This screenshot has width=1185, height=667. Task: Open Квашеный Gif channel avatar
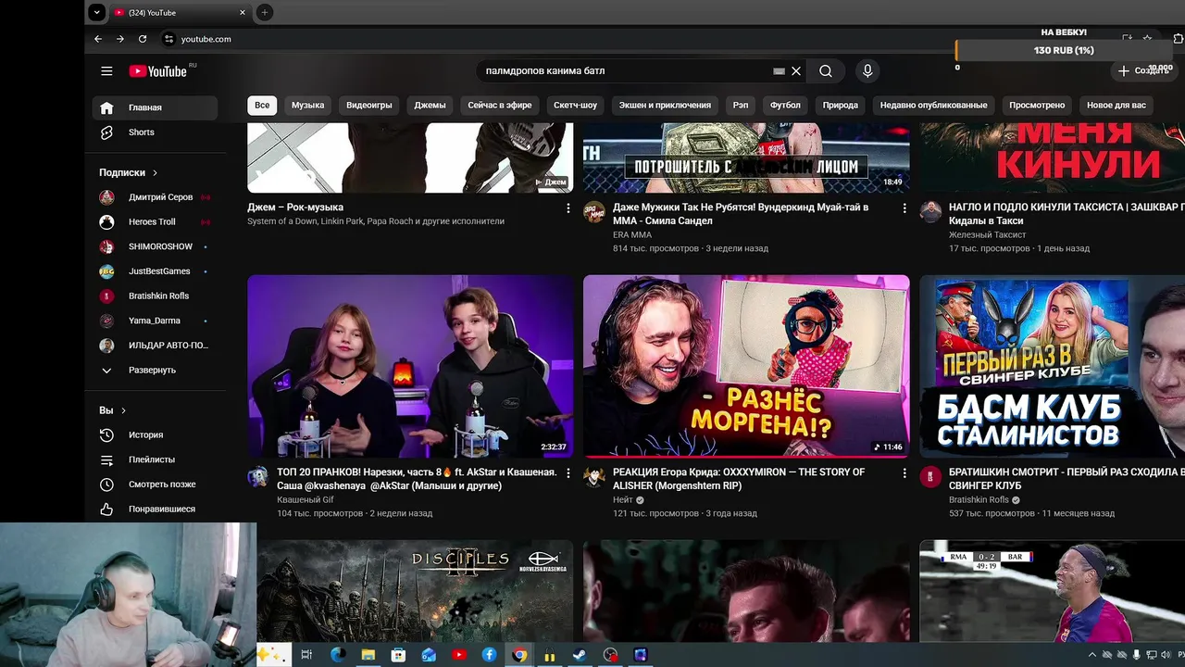(x=258, y=477)
